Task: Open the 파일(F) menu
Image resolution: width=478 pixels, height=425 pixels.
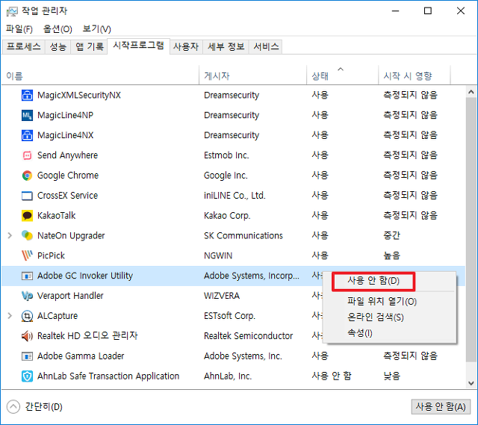Action: [19, 29]
